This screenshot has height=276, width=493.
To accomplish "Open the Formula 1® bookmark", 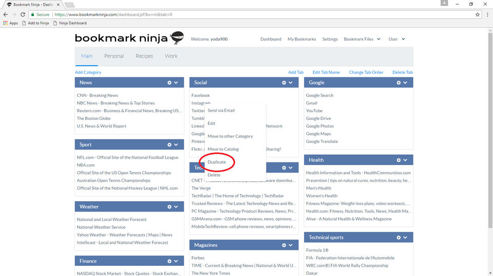I will click(317, 250).
